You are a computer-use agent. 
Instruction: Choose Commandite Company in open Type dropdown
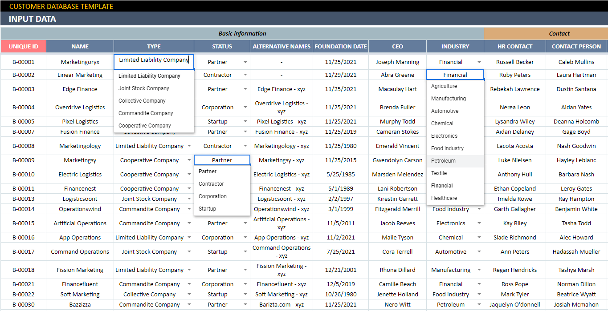tap(146, 113)
